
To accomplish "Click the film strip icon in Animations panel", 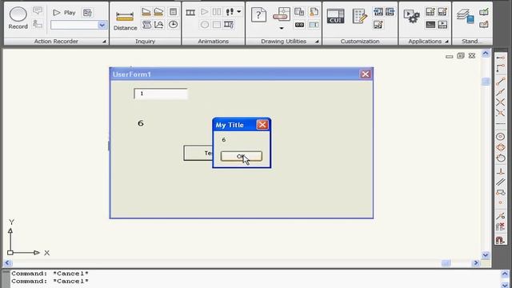I will 190,13.
